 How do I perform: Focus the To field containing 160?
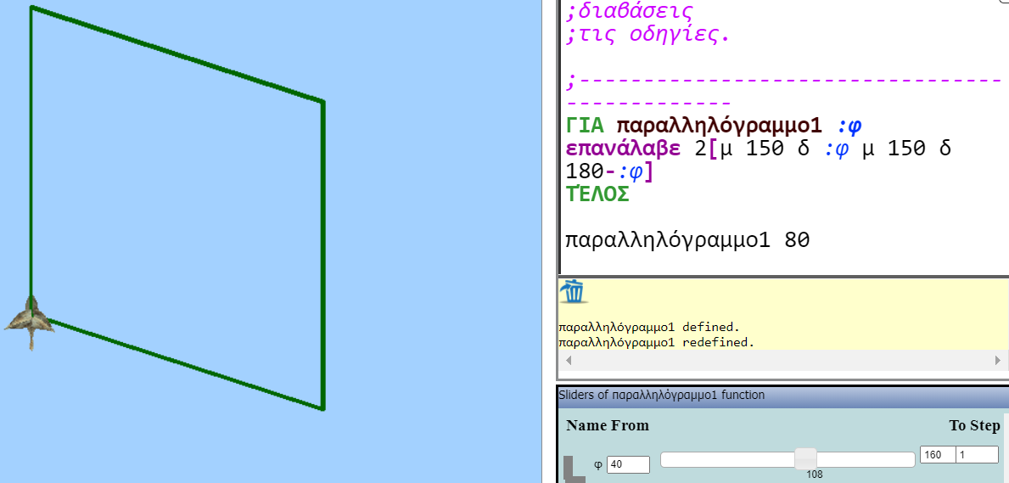(x=936, y=455)
